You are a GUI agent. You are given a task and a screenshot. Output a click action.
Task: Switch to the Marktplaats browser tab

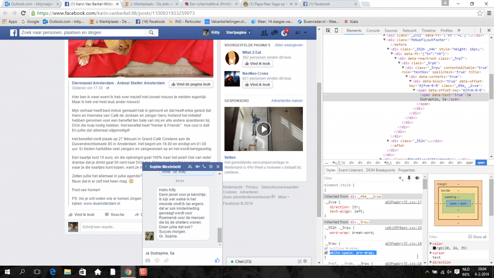tap(151, 4)
